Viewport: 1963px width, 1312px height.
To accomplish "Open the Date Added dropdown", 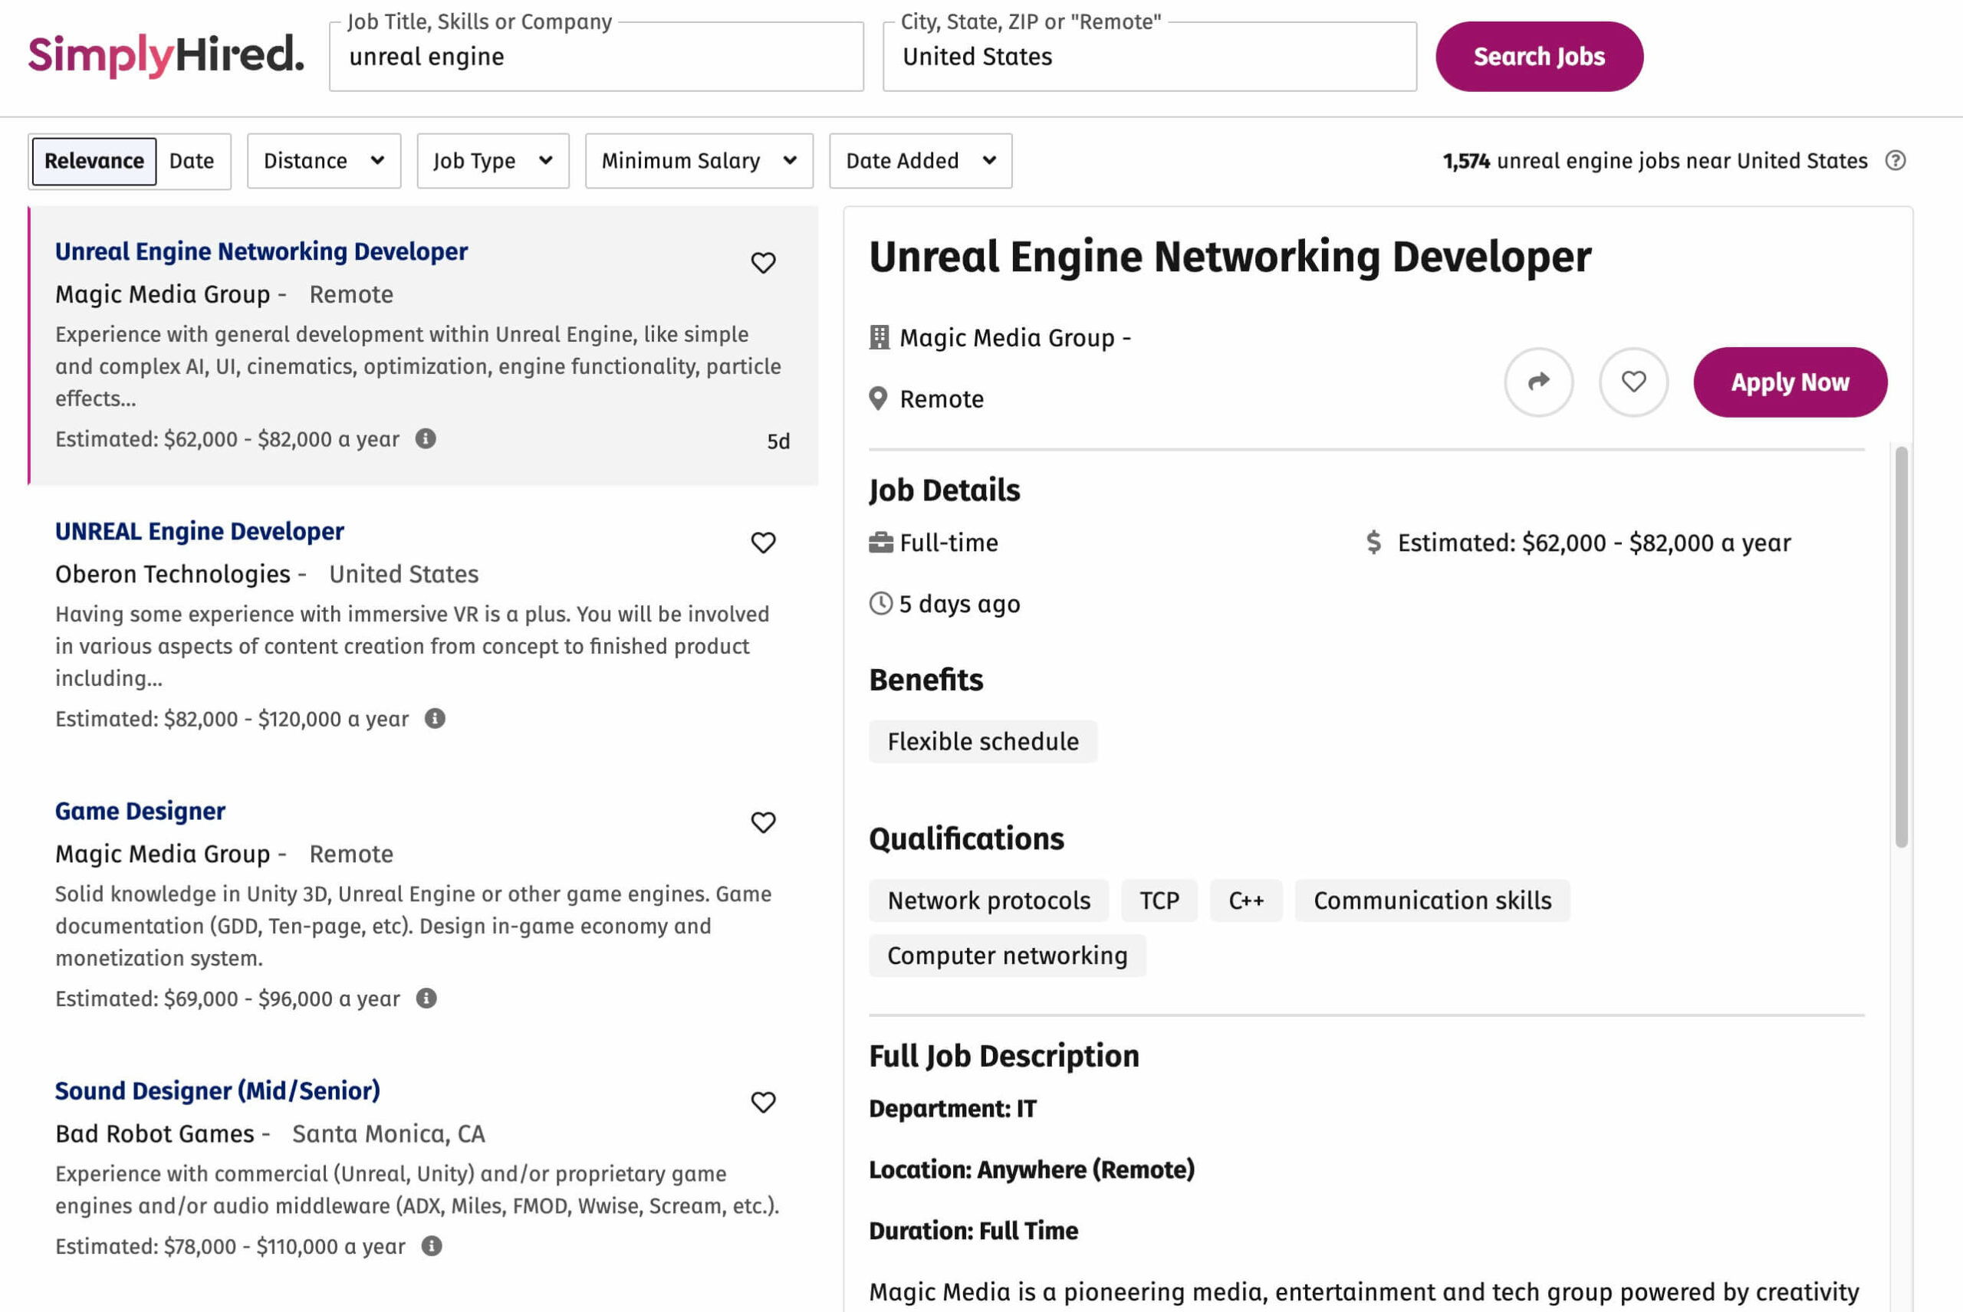I will coord(920,161).
